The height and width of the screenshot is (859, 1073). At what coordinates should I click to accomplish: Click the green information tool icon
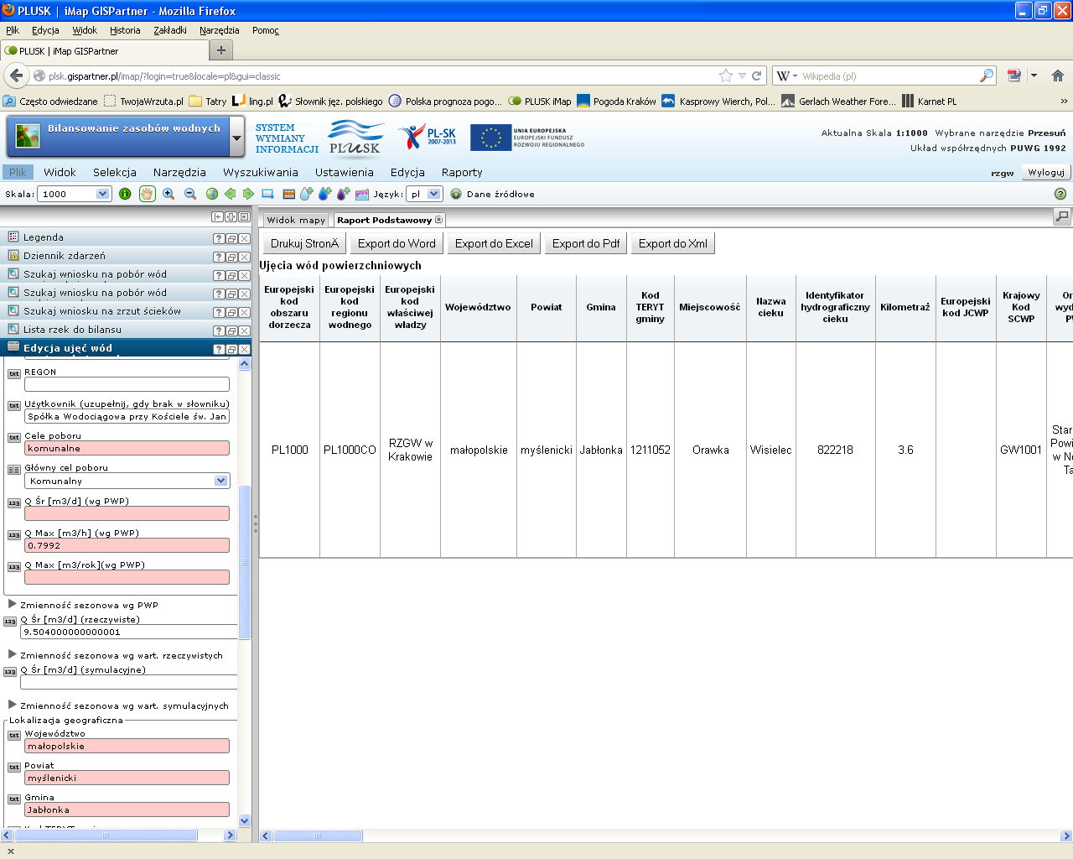125,194
